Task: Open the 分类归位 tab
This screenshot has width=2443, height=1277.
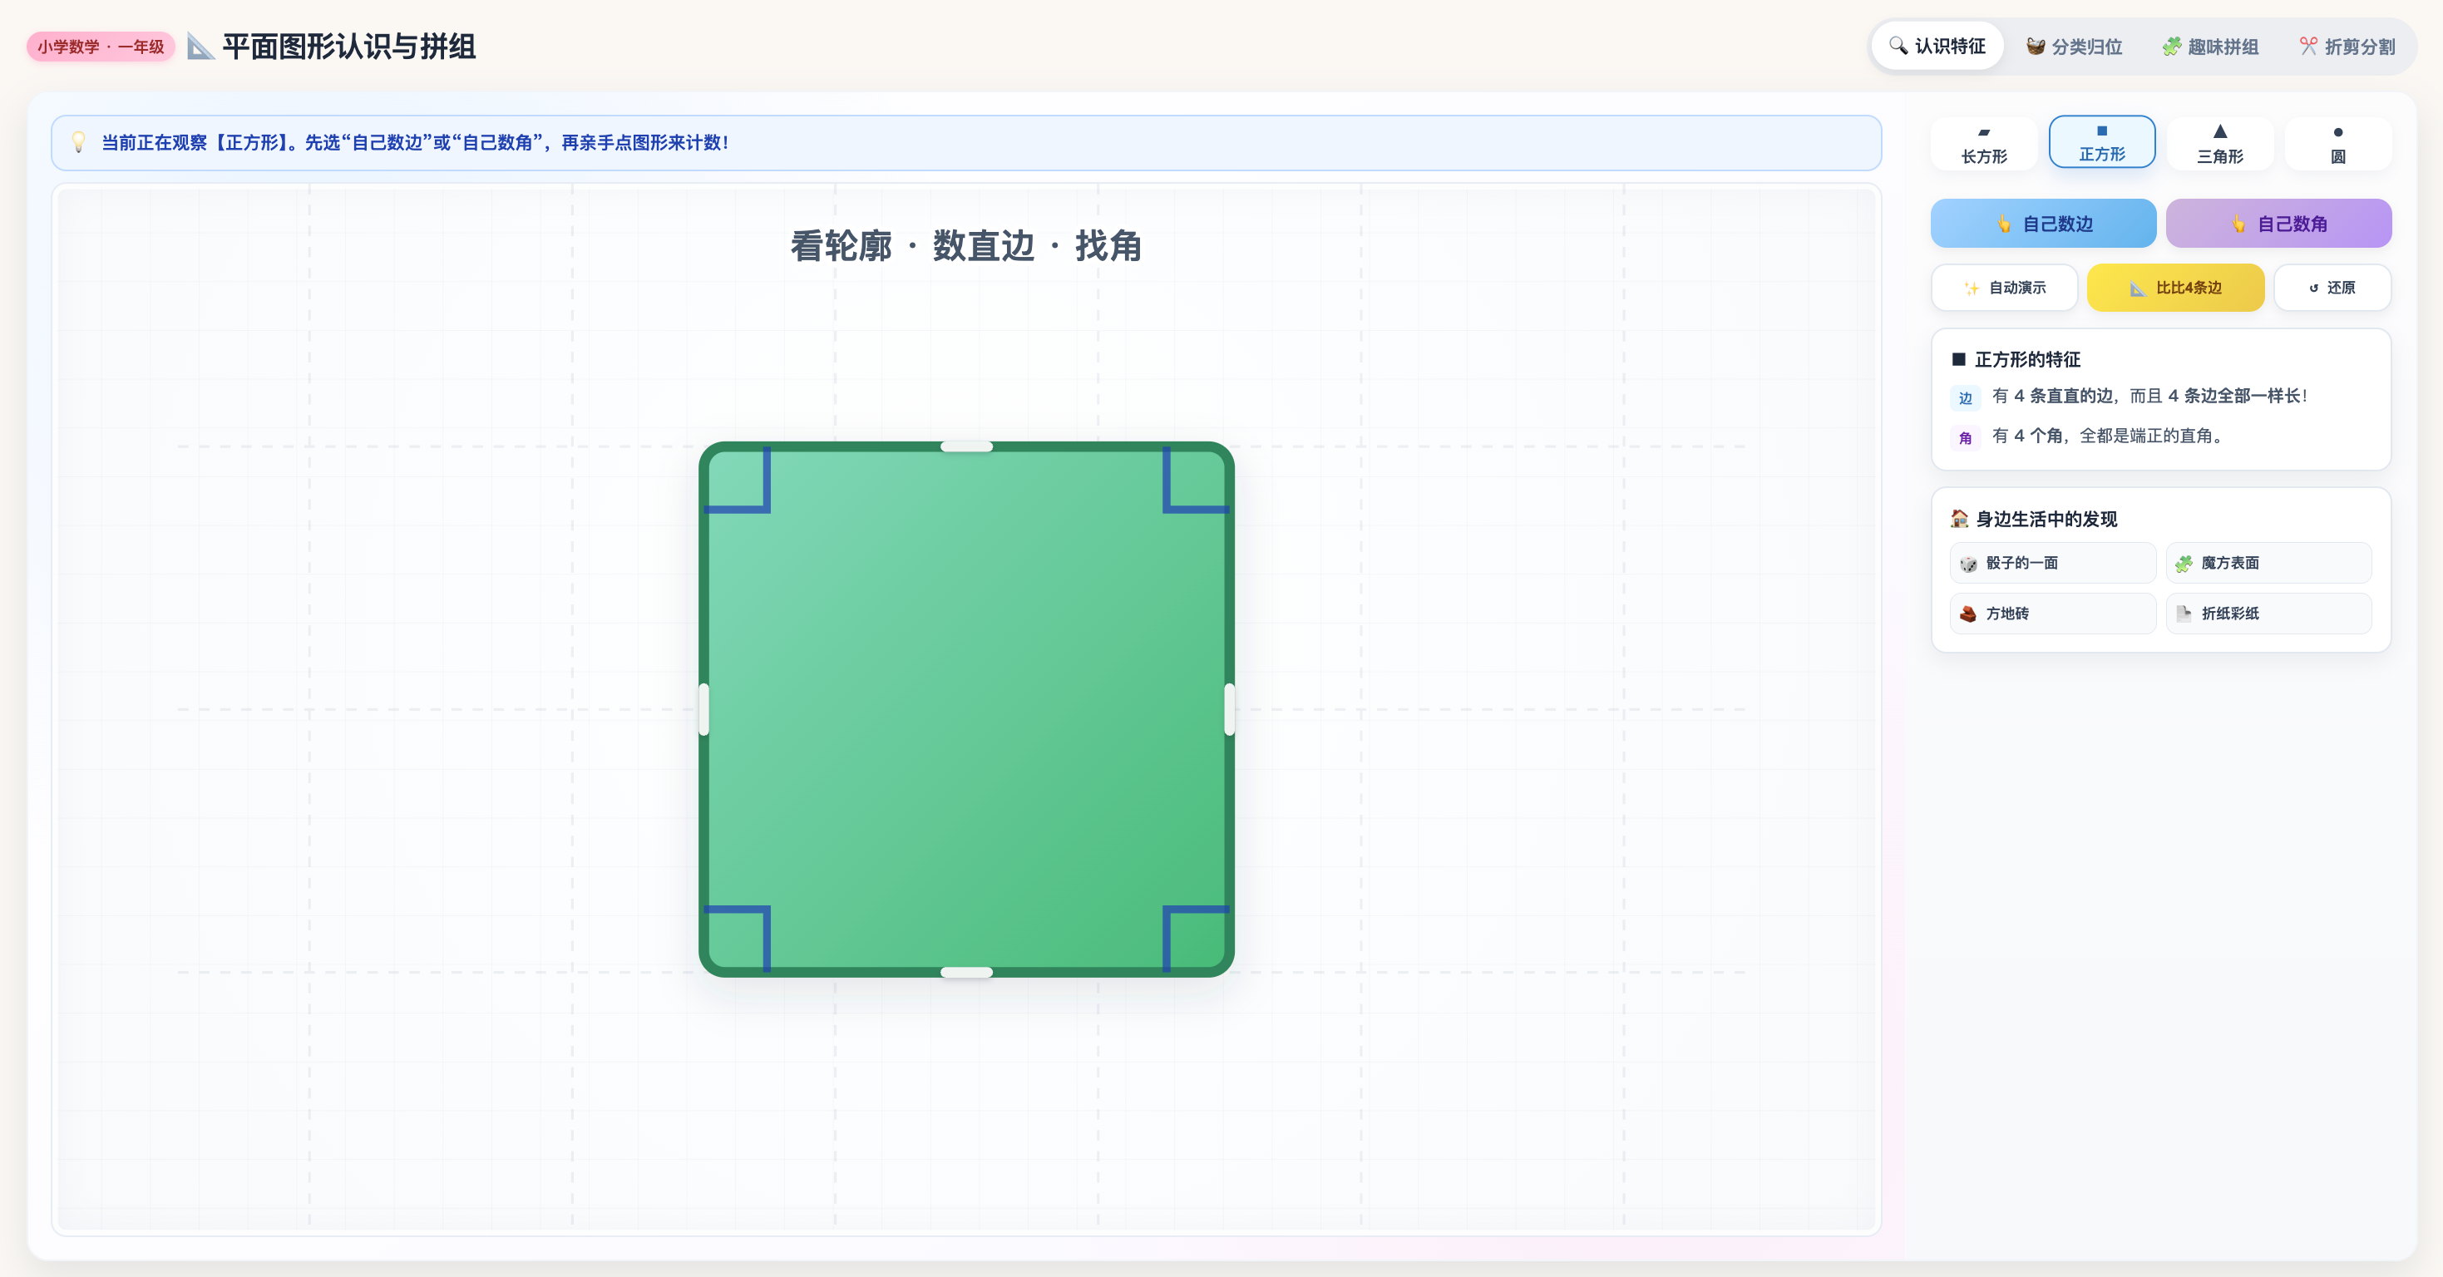Action: 2074,46
